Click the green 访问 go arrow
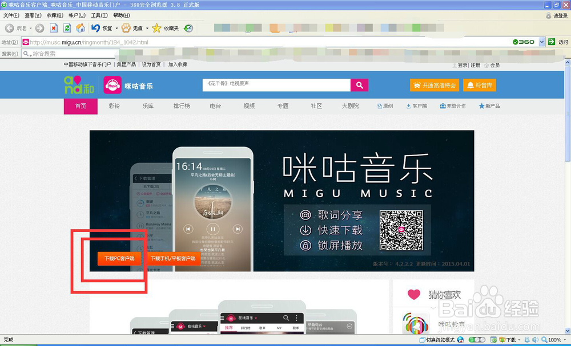571x346 pixels. click(x=552, y=42)
